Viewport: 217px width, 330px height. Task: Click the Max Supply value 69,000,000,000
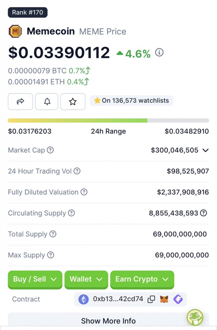coord(182,255)
